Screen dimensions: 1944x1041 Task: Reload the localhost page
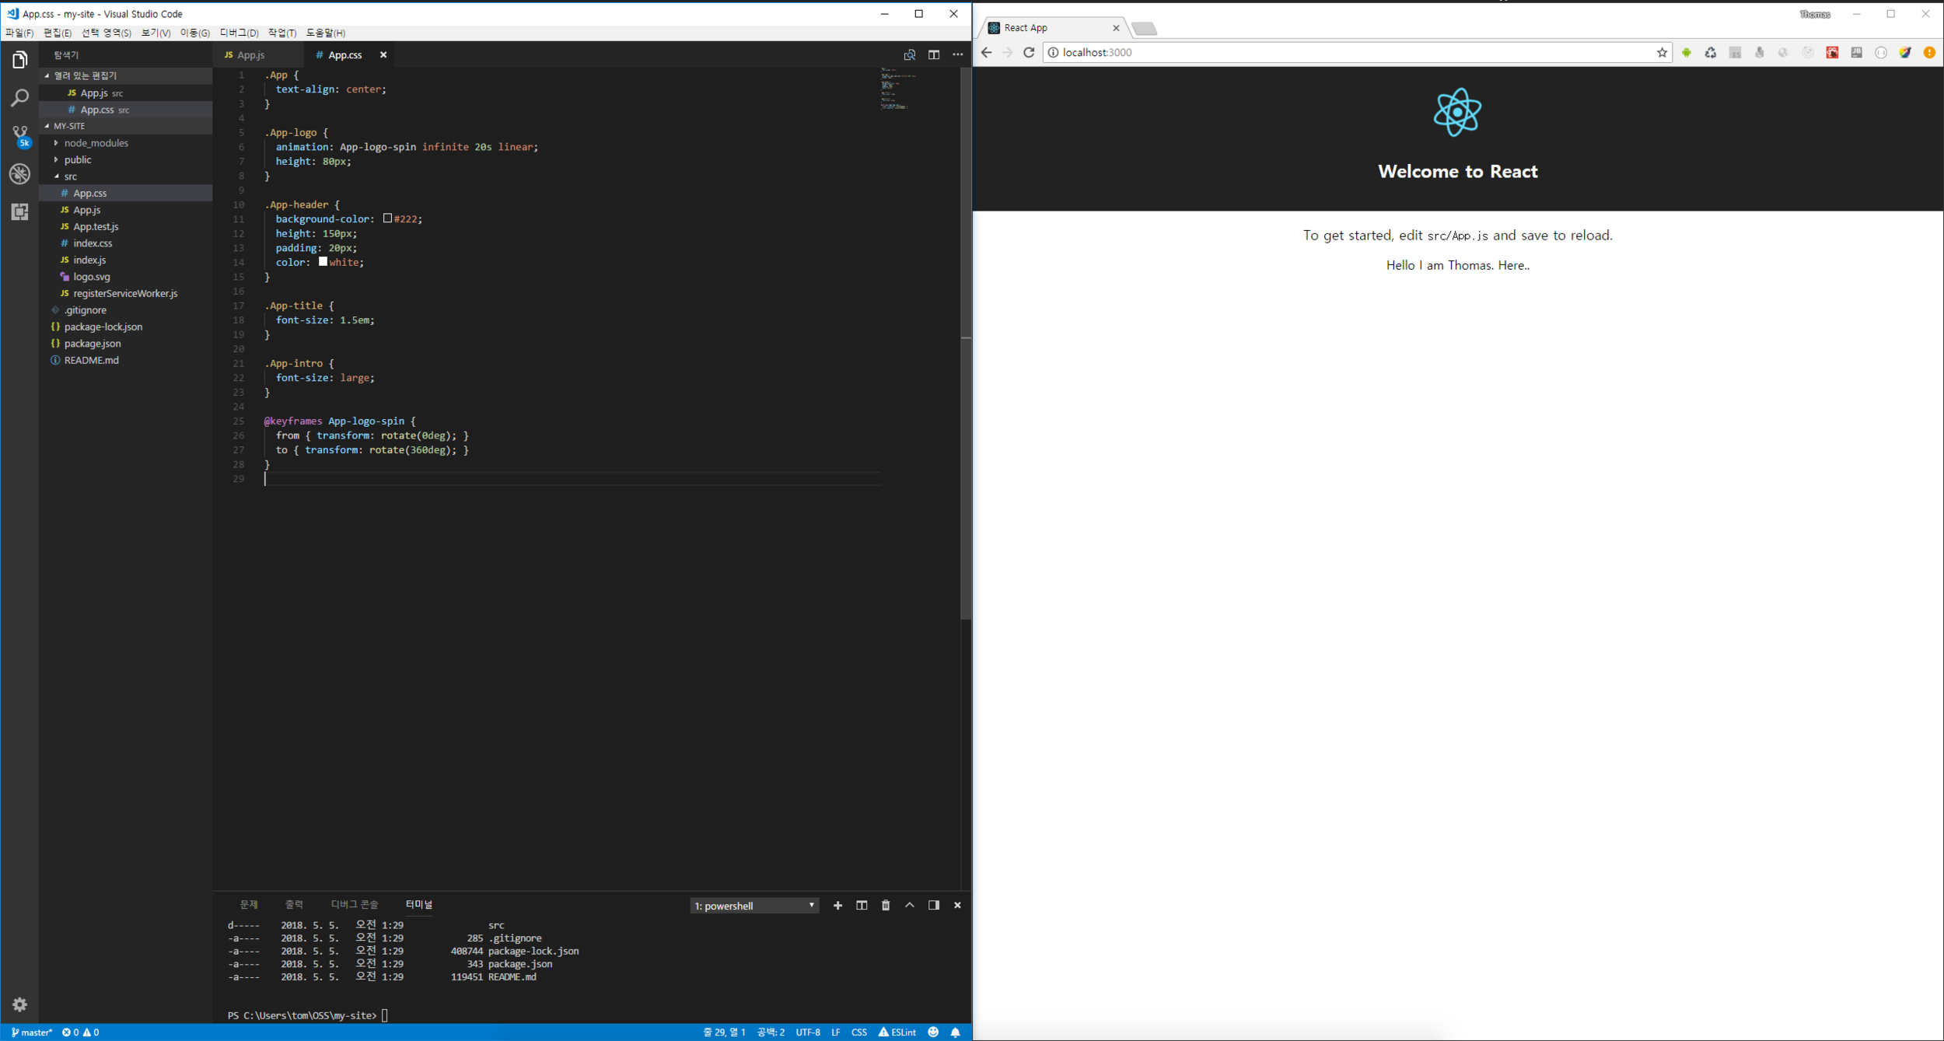point(1028,52)
